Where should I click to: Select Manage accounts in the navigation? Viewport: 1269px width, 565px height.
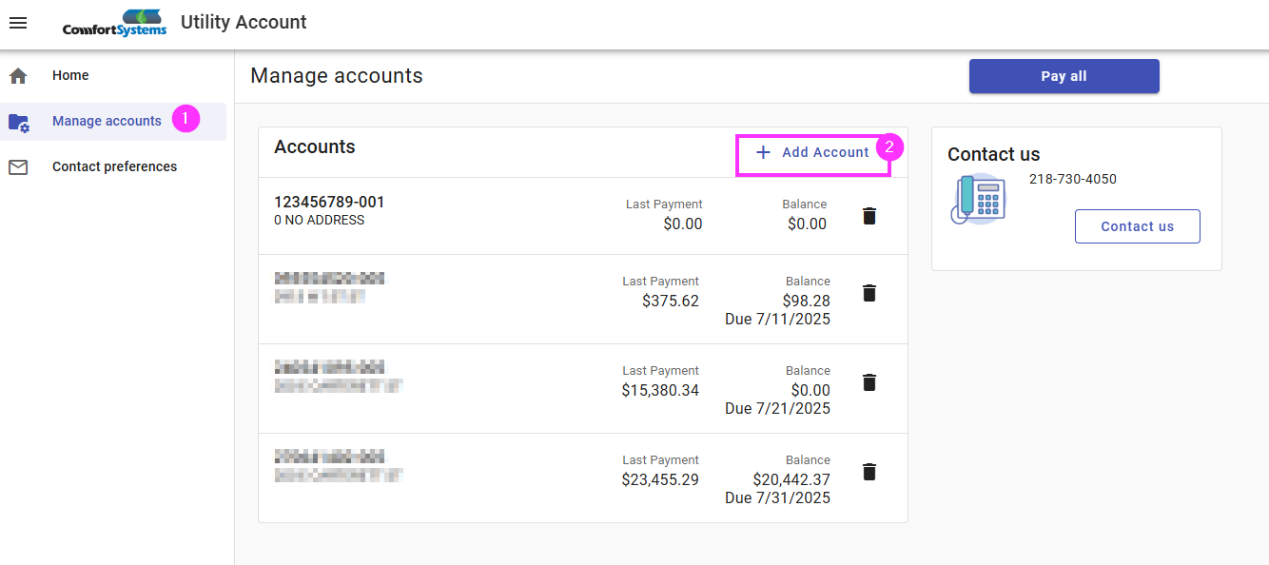pyautogui.click(x=106, y=121)
